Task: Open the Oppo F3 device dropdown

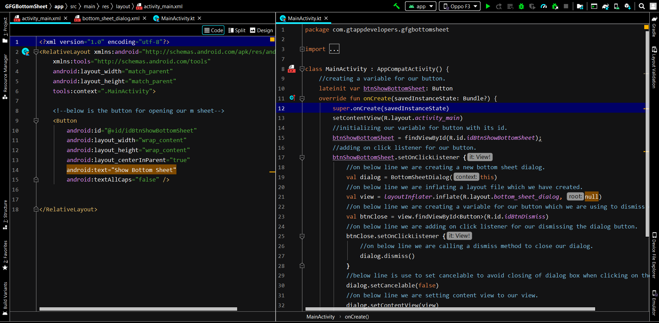Action: coord(460,6)
